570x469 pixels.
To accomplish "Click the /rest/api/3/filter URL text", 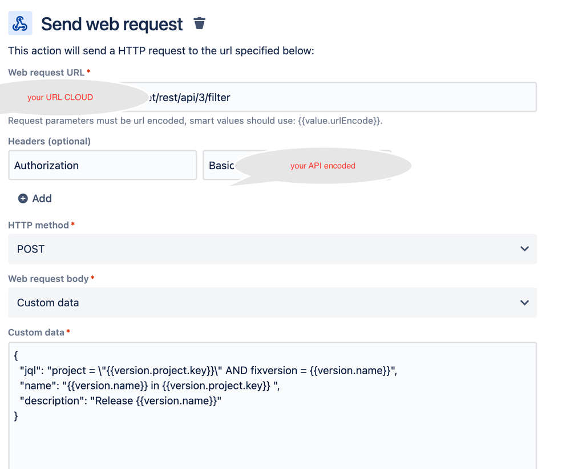I will pos(190,98).
